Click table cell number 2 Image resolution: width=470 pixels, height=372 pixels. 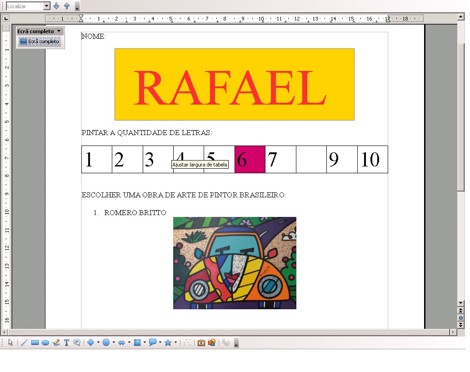[127, 159]
